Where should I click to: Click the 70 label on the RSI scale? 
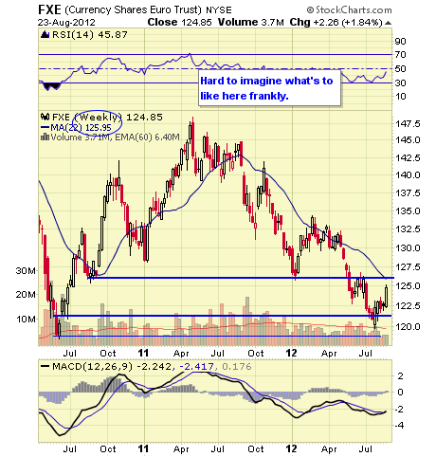tap(400, 55)
